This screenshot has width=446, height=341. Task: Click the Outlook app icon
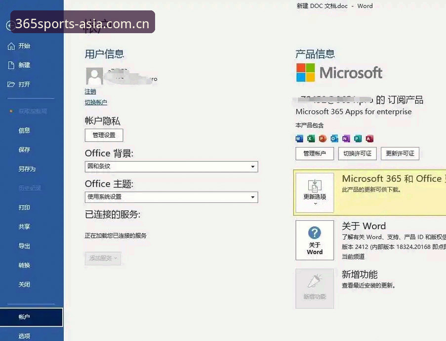(334, 139)
